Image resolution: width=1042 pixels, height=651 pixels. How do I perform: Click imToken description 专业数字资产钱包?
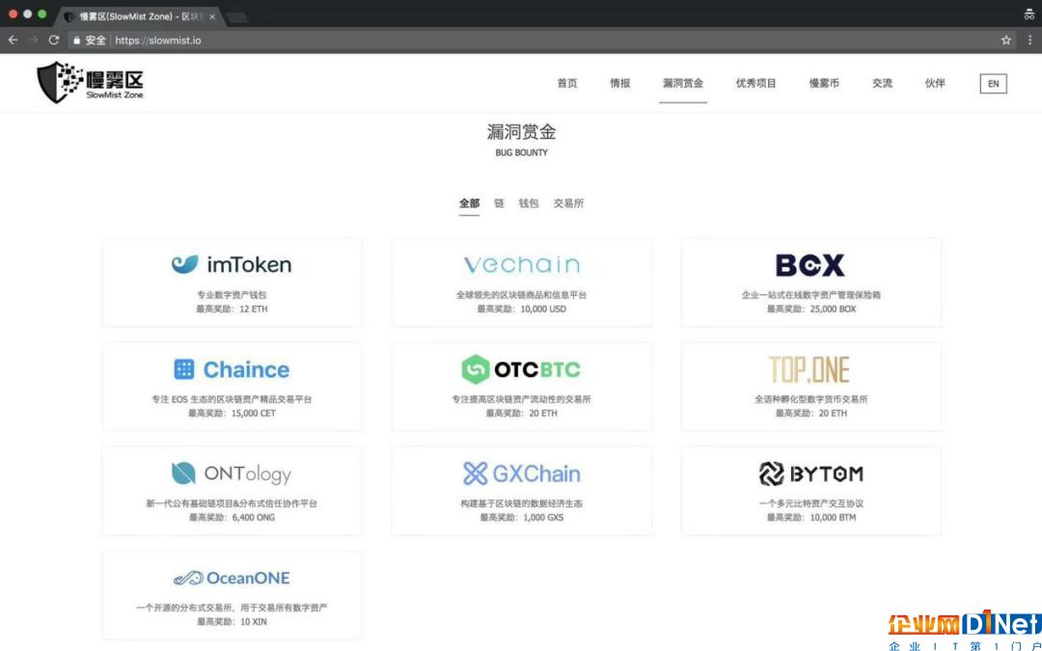(232, 295)
